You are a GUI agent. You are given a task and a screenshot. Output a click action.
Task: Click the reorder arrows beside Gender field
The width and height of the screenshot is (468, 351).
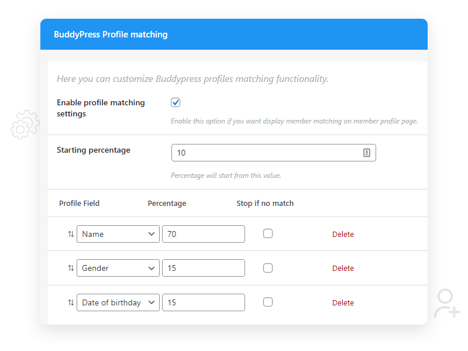[71, 268]
